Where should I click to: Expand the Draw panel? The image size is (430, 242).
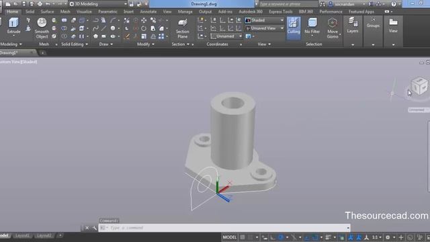(x=106, y=44)
